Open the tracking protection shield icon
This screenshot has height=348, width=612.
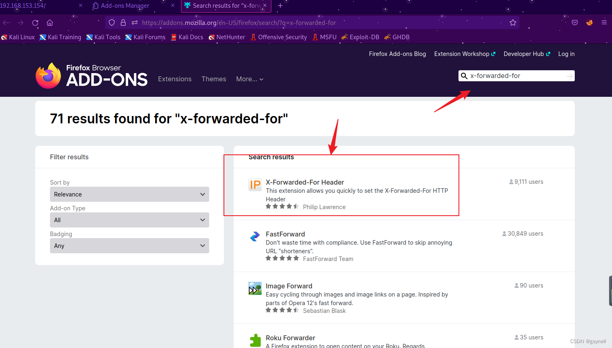112,22
